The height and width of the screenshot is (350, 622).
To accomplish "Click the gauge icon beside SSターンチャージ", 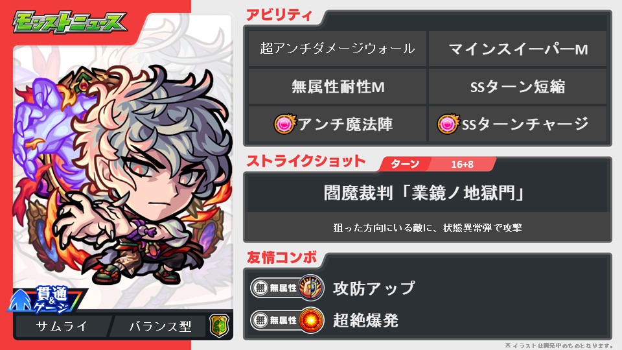I will 448,124.
